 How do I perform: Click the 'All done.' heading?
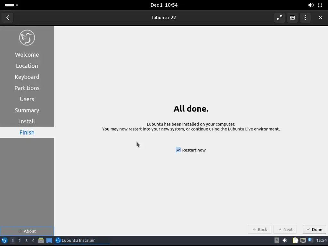[191, 109]
